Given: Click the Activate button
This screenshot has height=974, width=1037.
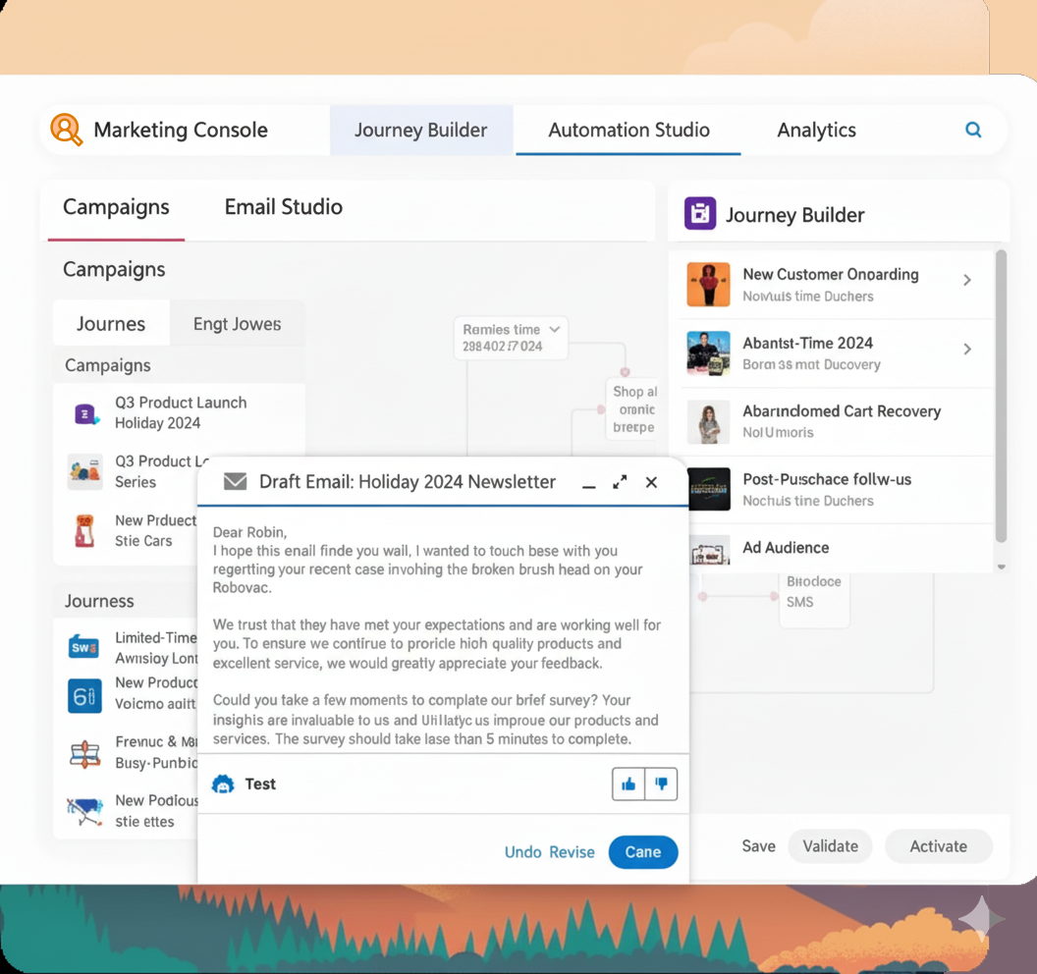Looking at the screenshot, I should pyautogui.click(x=938, y=846).
